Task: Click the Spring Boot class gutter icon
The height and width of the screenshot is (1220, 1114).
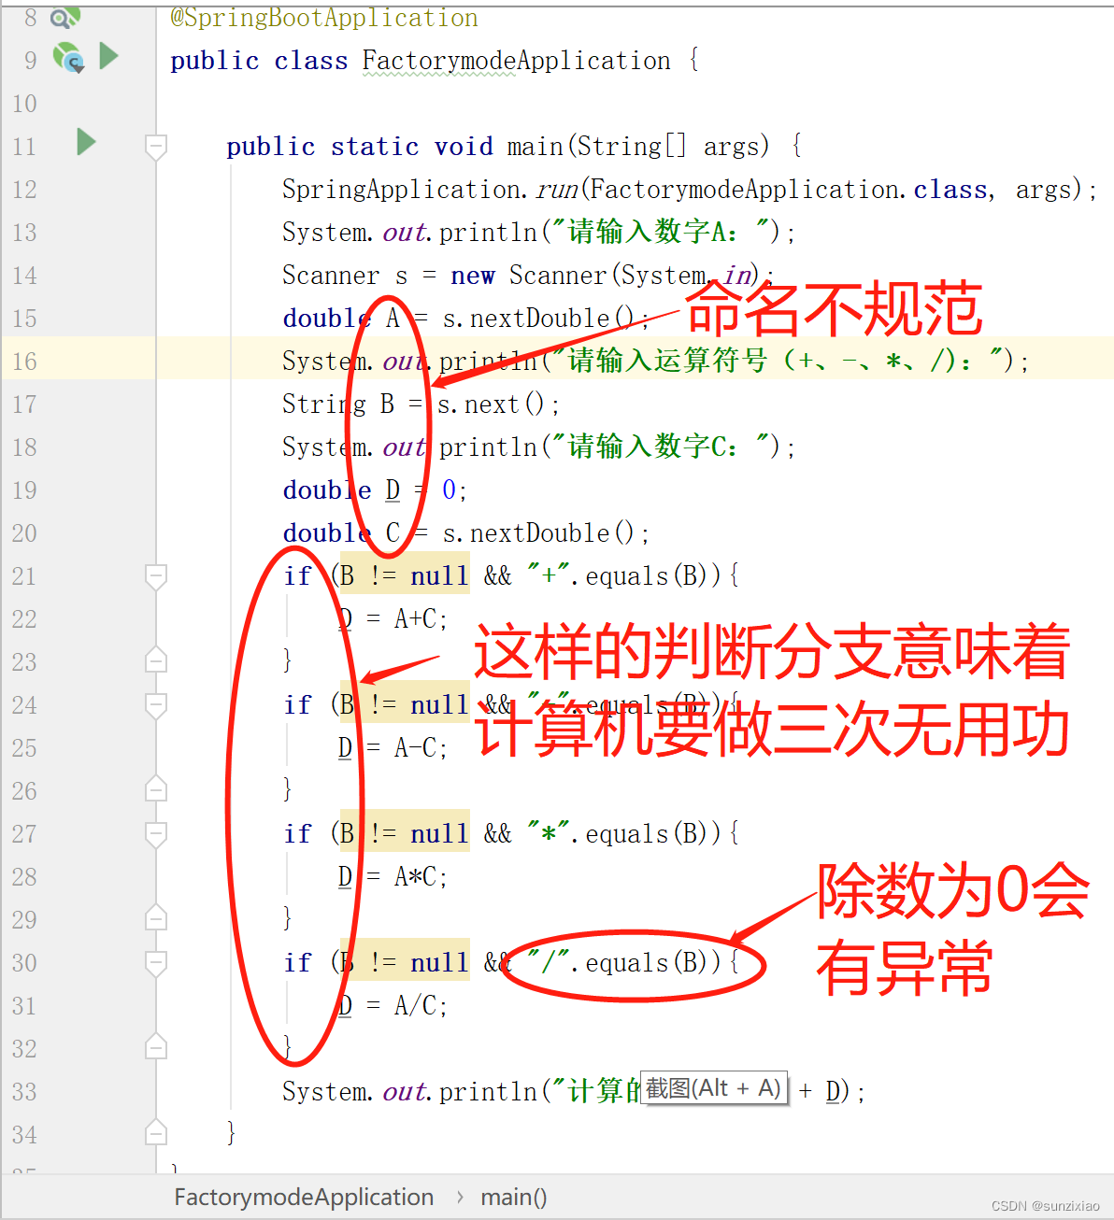Action: pos(68,58)
